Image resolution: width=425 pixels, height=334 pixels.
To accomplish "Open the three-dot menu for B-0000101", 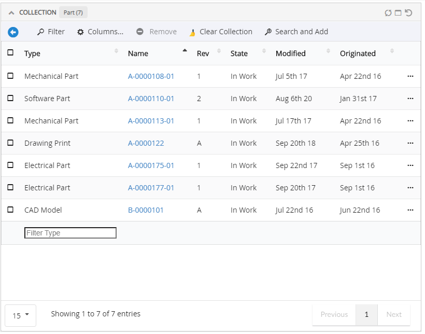I will [410, 210].
